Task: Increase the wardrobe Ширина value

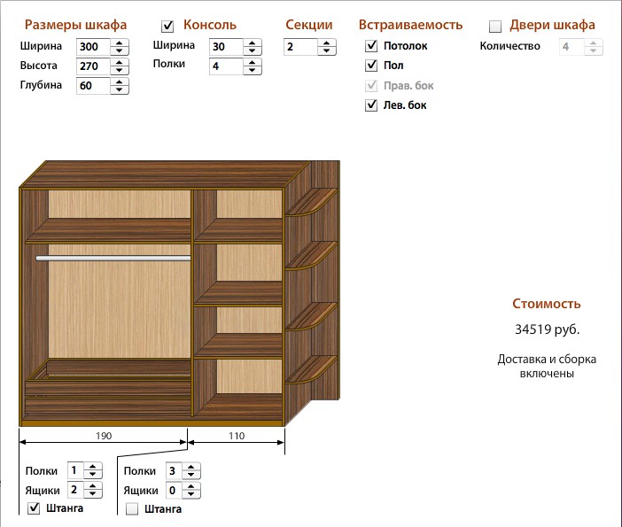Action: click(x=119, y=43)
